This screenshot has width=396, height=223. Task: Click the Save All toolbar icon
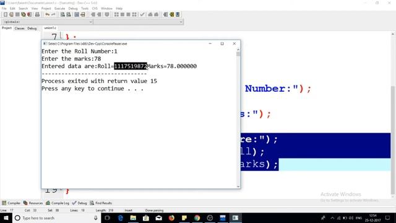pyautogui.click(x=24, y=15)
